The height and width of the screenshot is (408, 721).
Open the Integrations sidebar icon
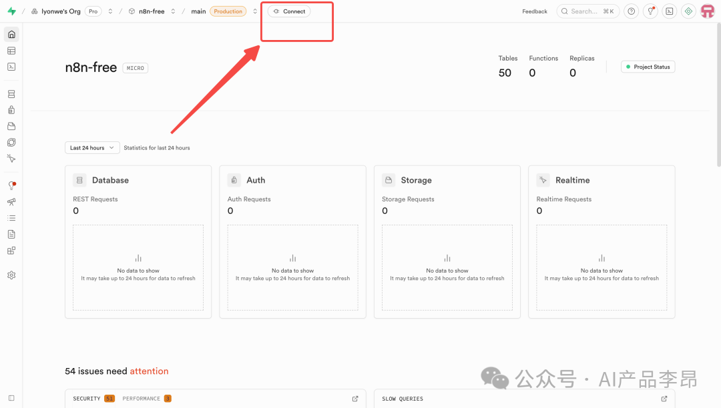(x=11, y=251)
